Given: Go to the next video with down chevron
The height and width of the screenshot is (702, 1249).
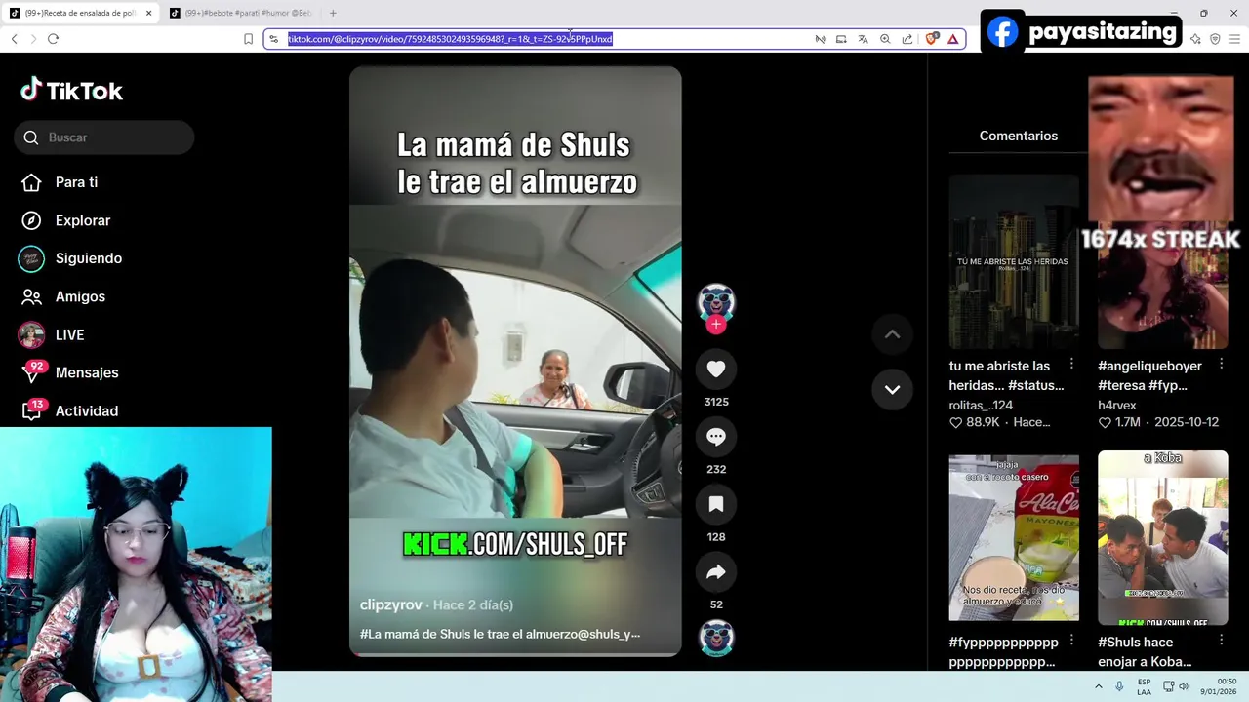Looking at the screenshot, I should click(x=892, y=389).
